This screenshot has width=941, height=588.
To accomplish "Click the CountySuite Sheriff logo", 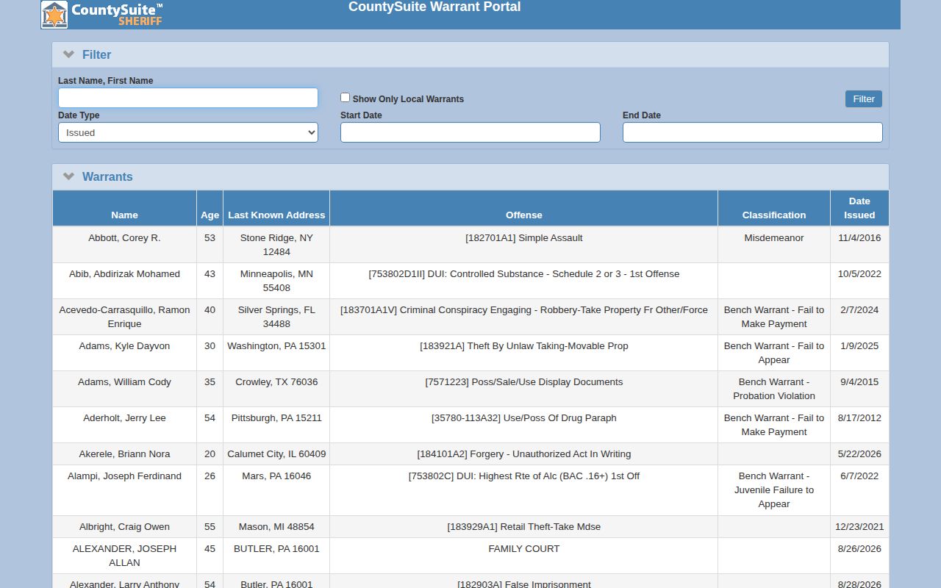I will pyautogui.click(x=102, y=15).
